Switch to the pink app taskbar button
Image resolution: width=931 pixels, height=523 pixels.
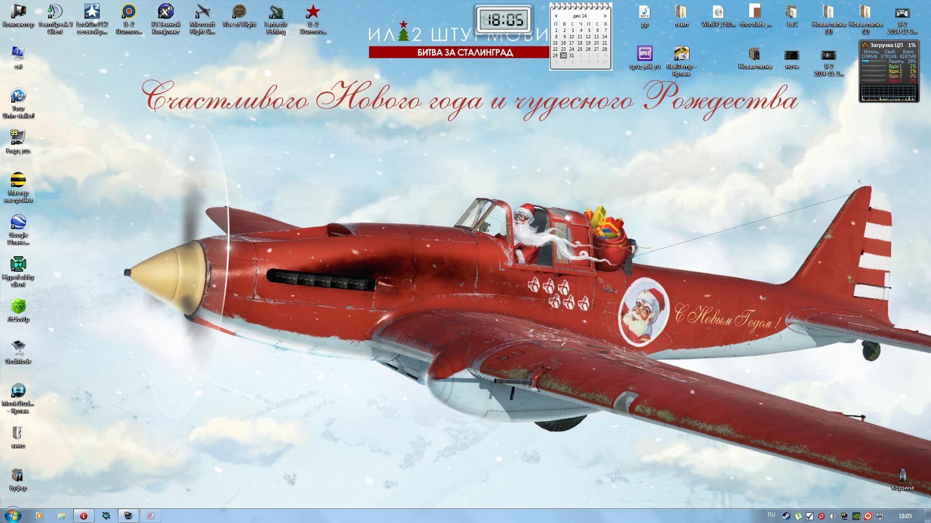[151, 516]
